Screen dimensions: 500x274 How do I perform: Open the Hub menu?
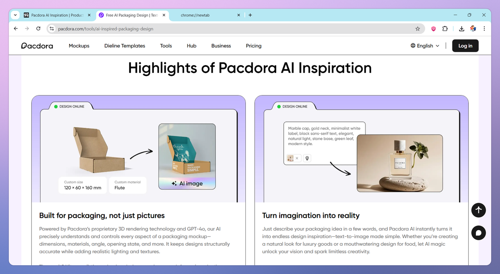(192, 46)
